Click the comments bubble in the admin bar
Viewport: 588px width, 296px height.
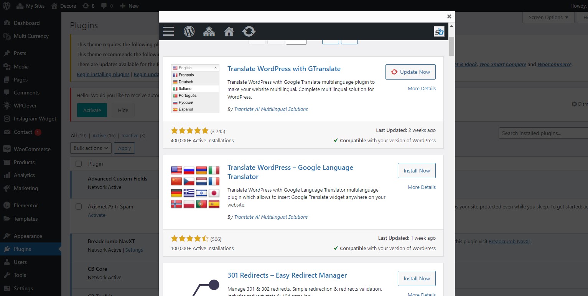[107, 6]
